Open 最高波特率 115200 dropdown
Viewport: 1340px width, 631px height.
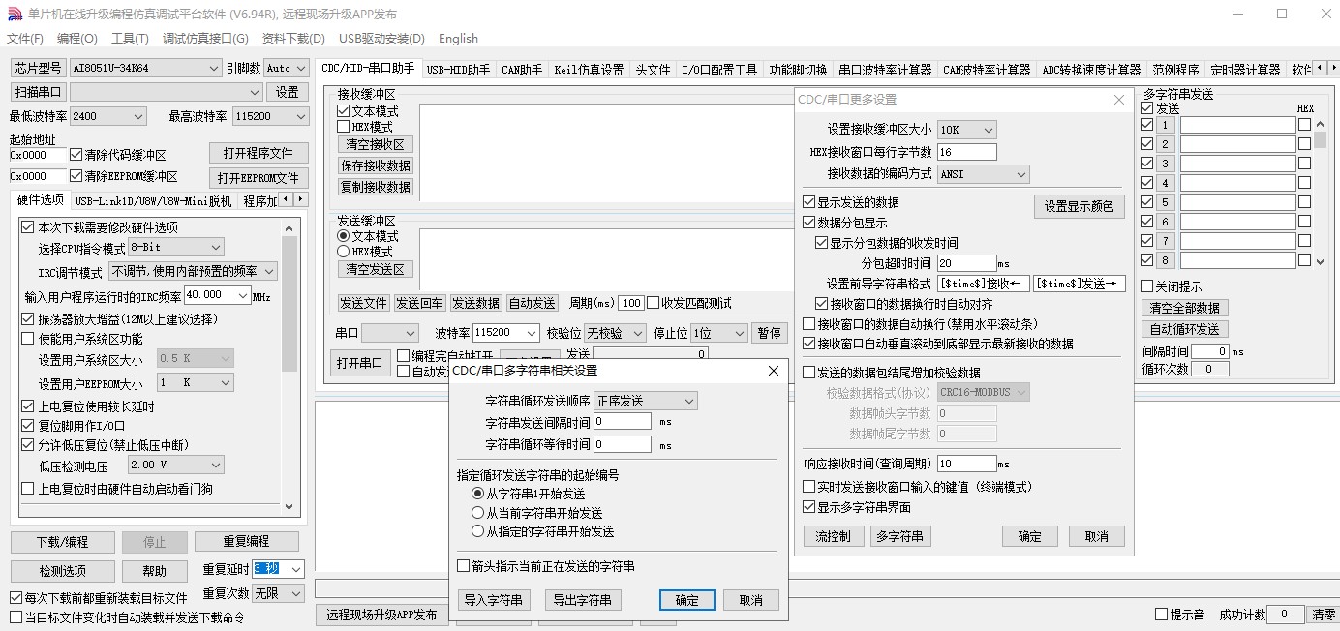coord(270,116)
